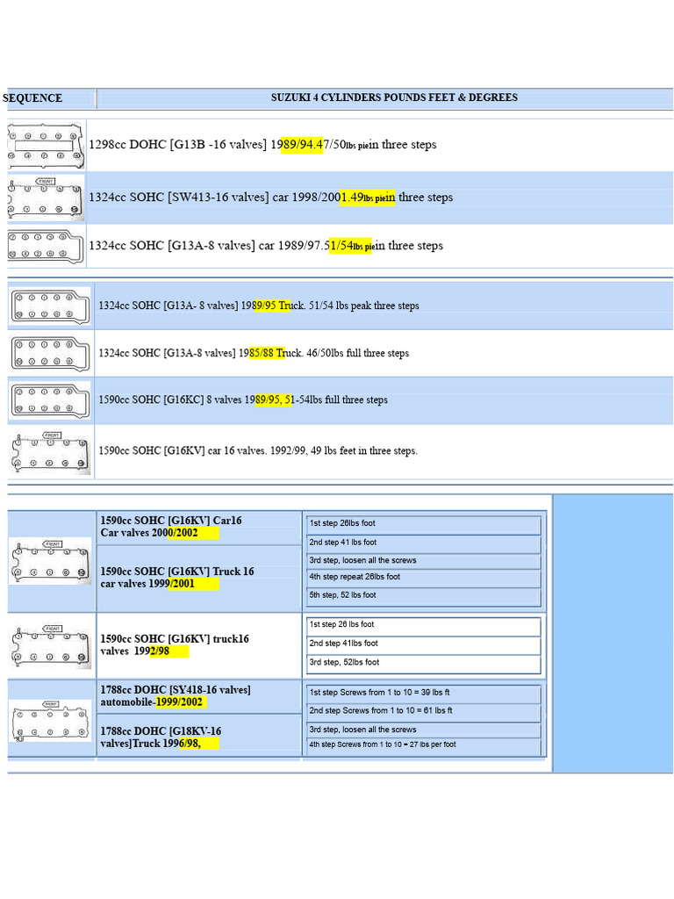Viewport: 674px width, 899px height.
Task: Click '2nd step Screws from 1 to 10 = 61 lbs ft'
Action: click(424, 711)
